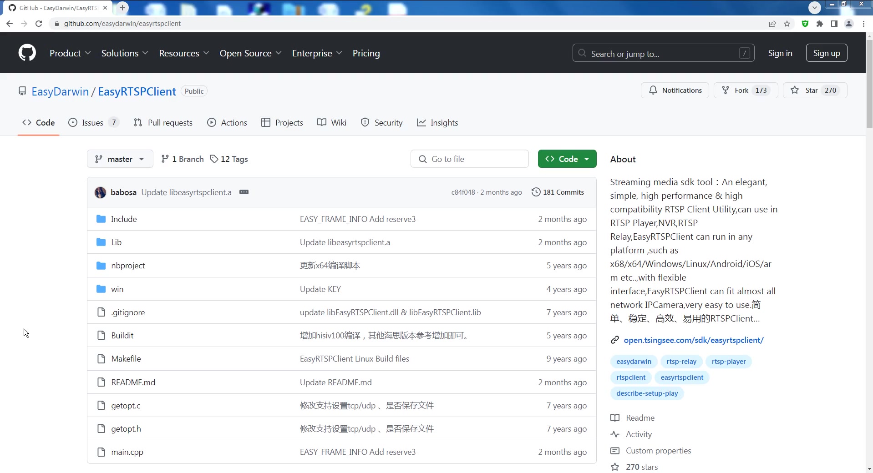Click babosa's avatar in the commit bar

[x=100, y=192]
